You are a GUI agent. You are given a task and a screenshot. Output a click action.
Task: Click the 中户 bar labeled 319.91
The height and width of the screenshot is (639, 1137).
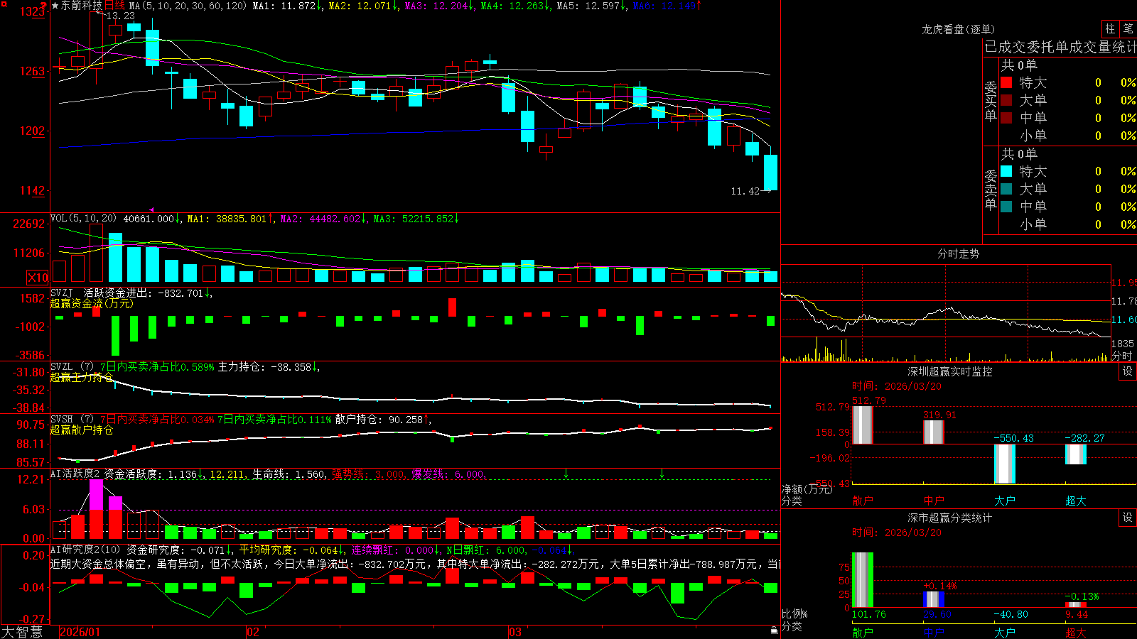pyautogui.click(x=933, y=432)
